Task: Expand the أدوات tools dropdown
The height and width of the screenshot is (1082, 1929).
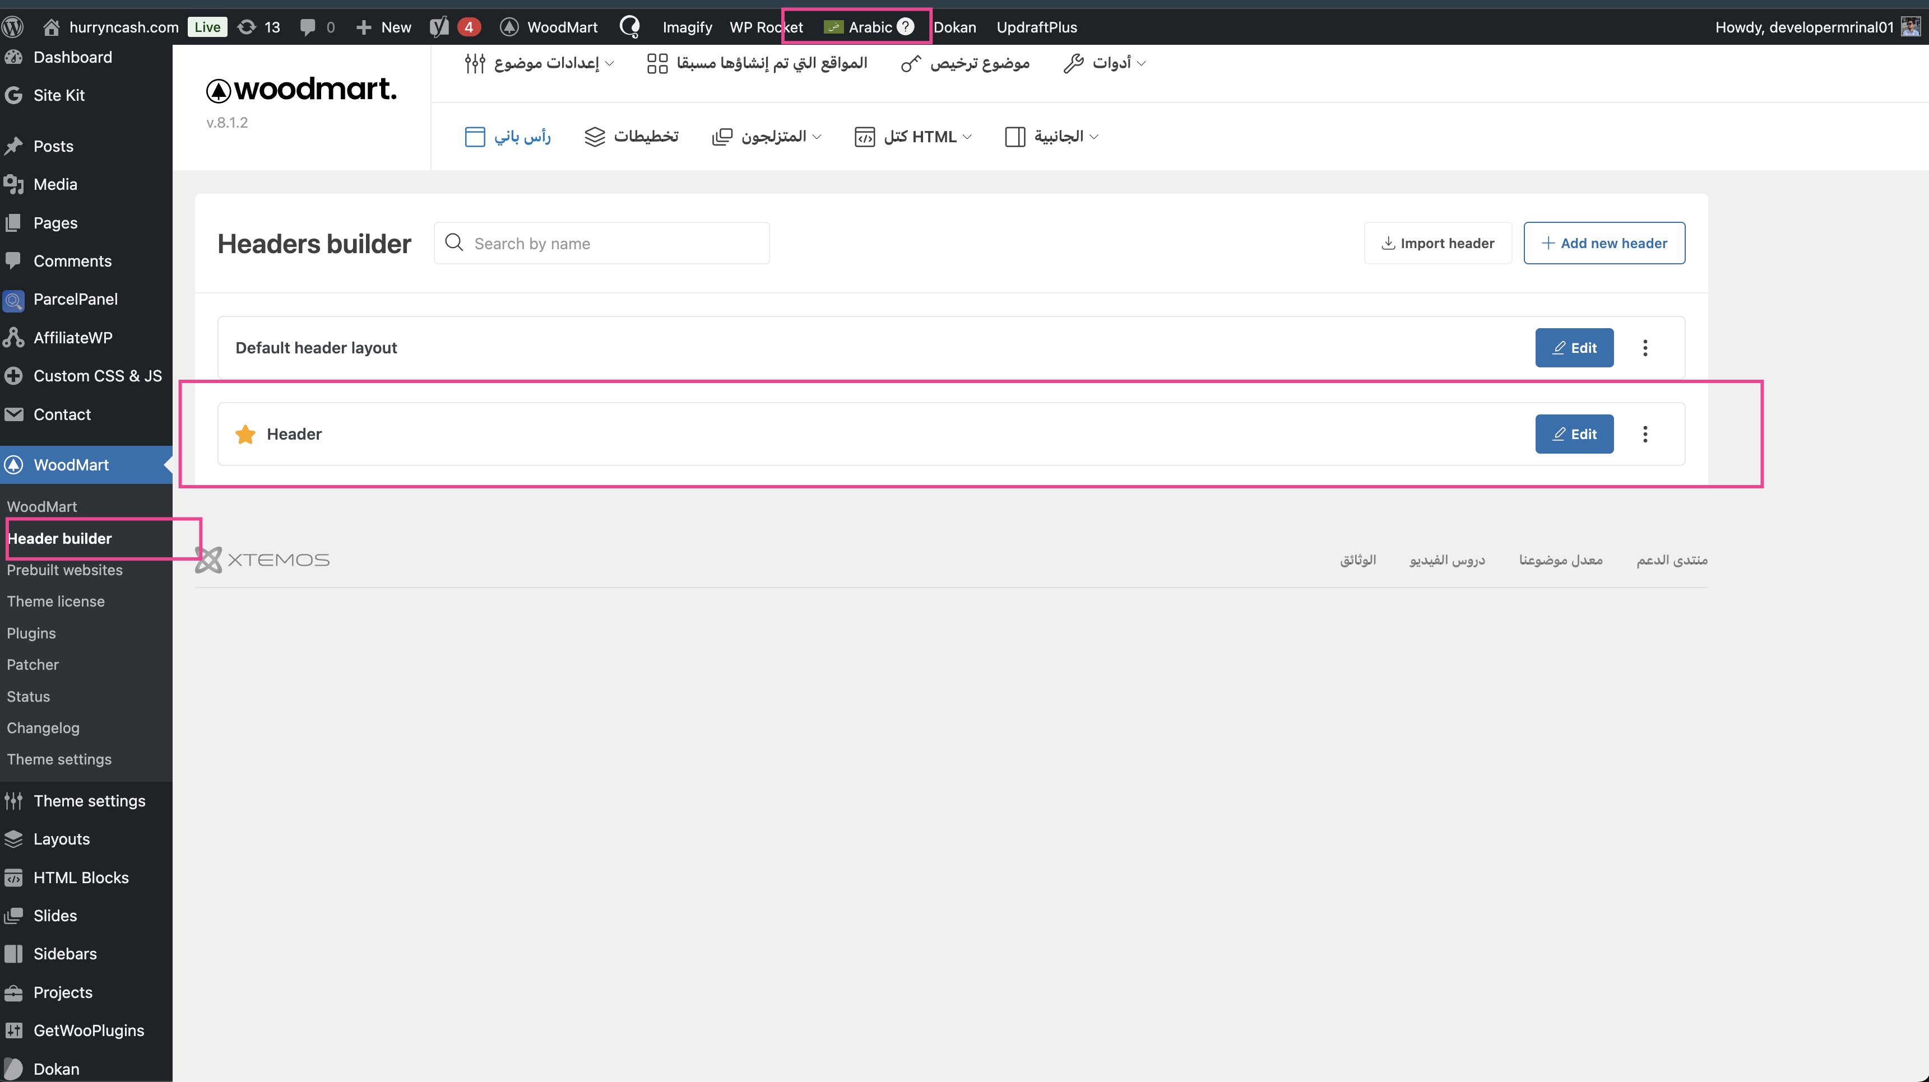Action: tap(1105, 63)
